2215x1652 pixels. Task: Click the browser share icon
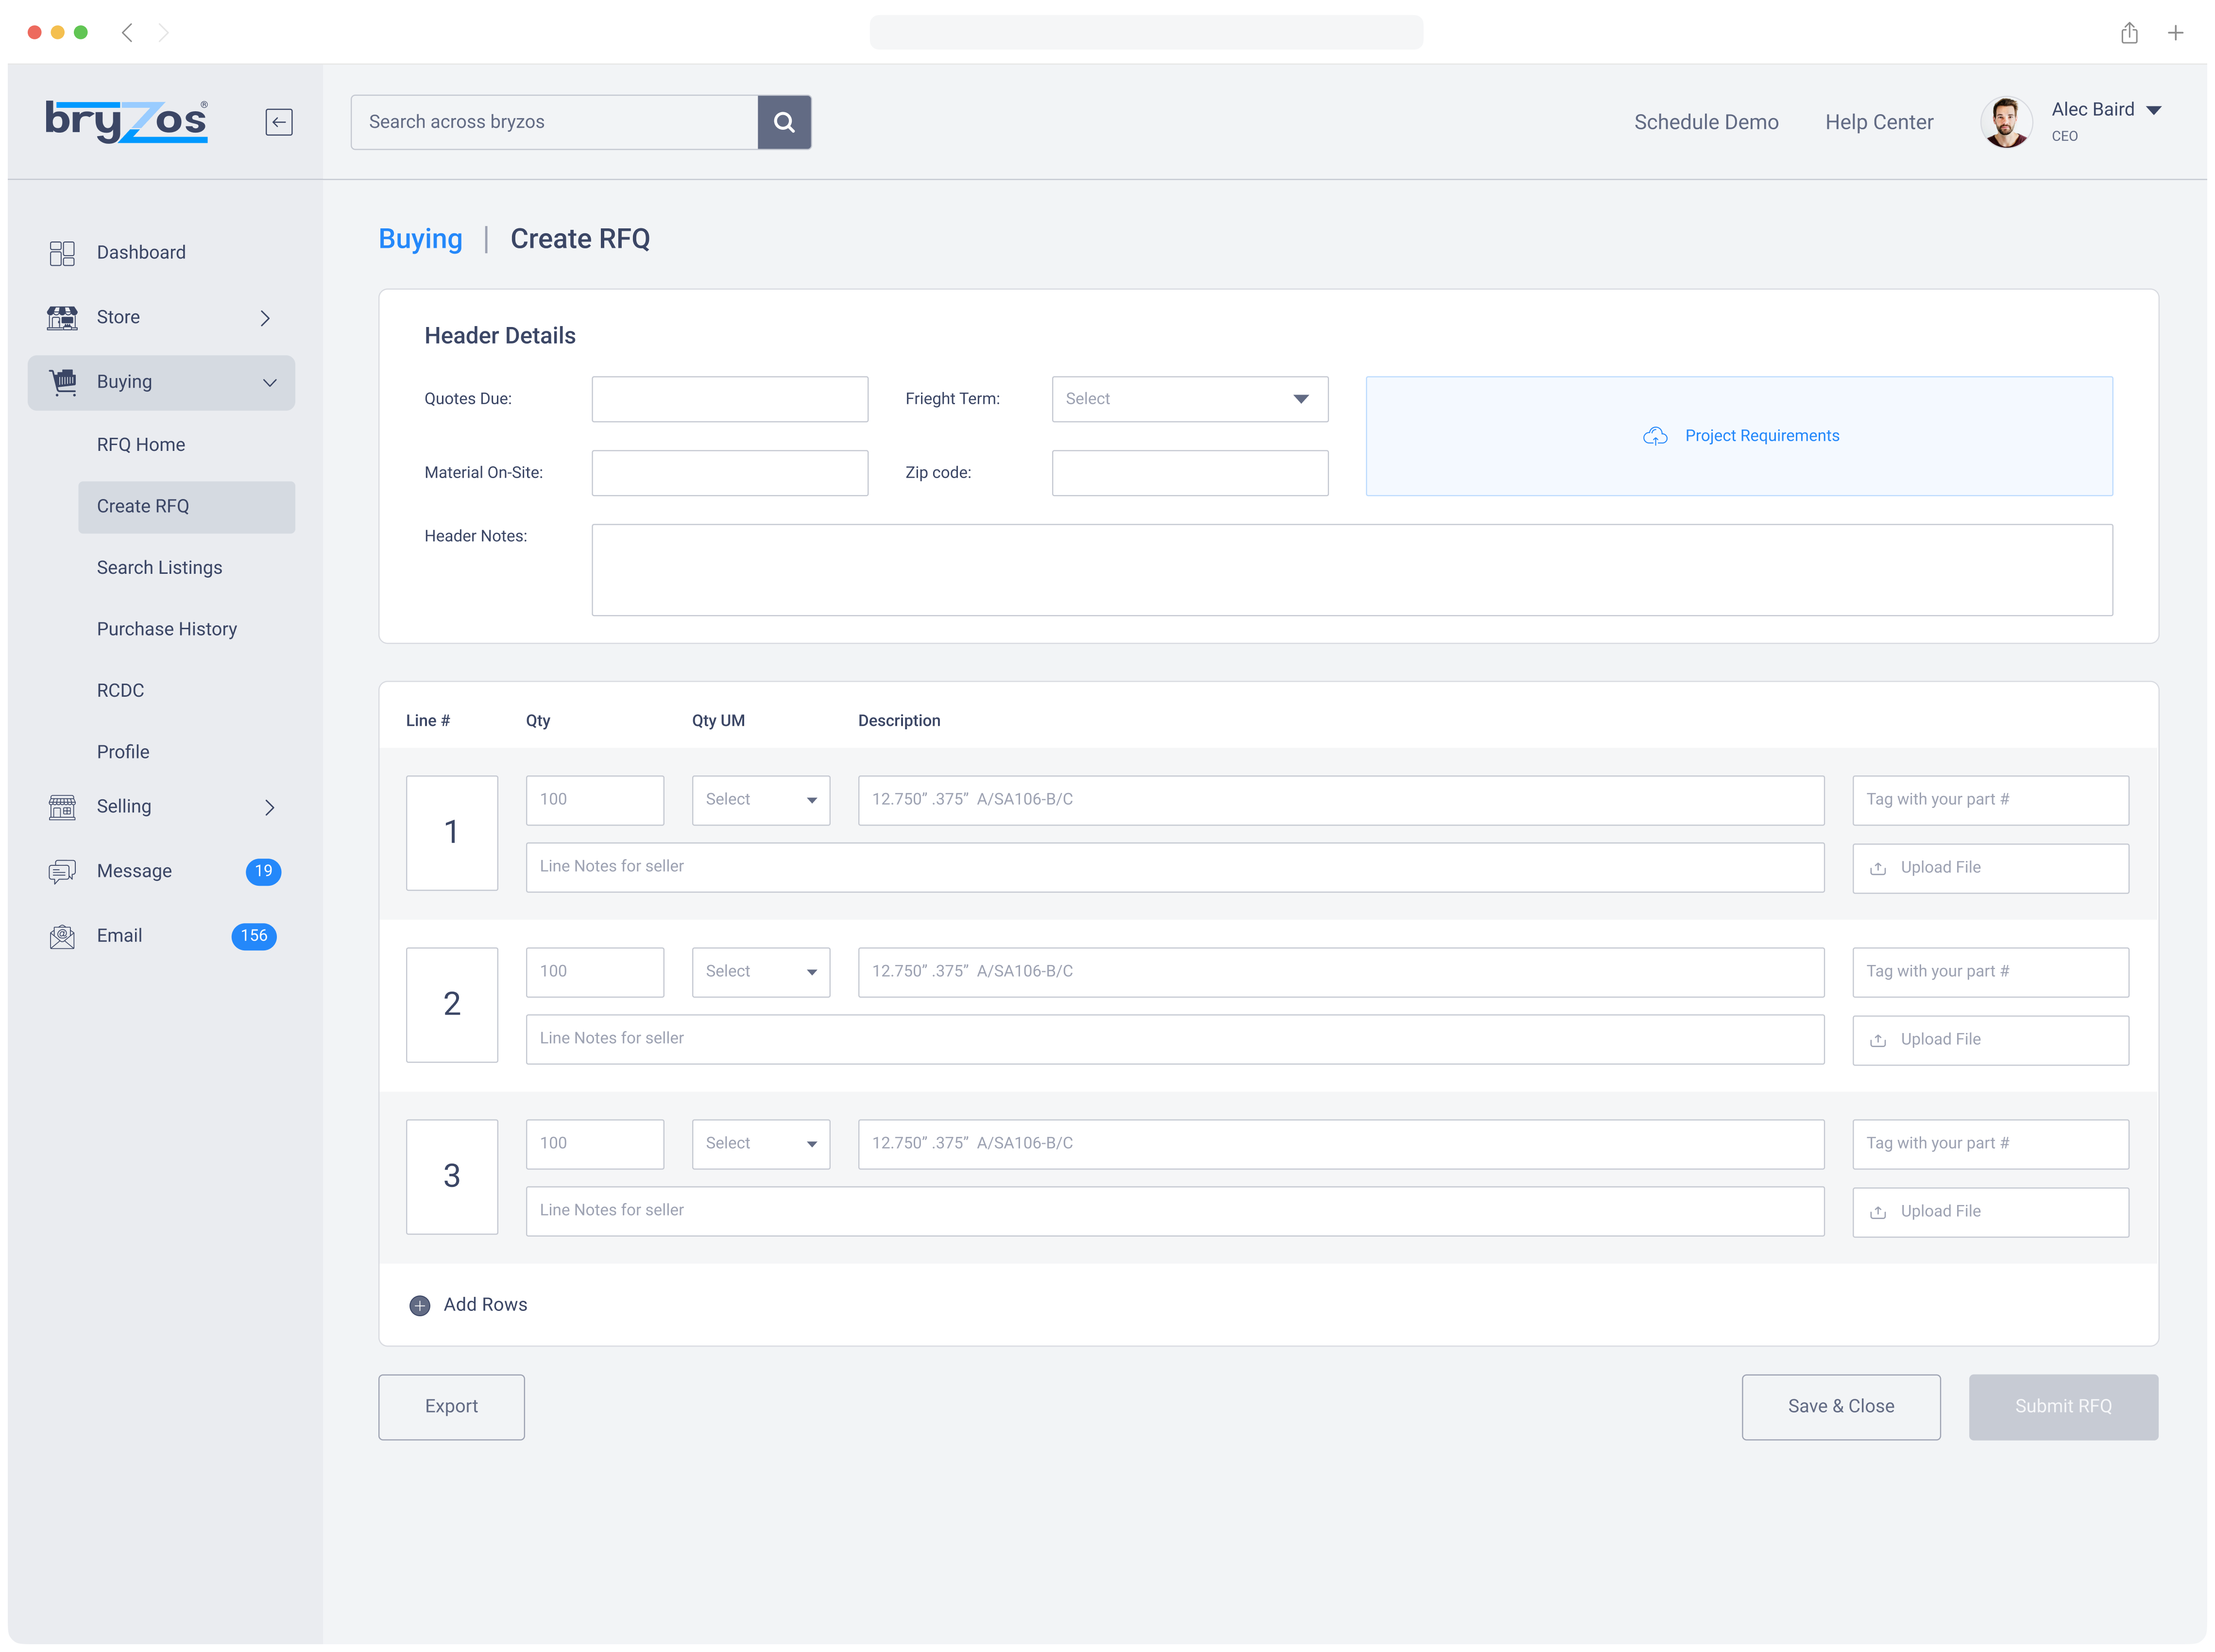coord(2129,32)
